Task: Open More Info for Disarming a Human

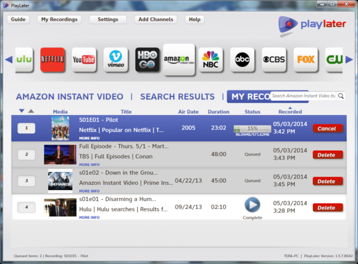Action: click(89, 218)
